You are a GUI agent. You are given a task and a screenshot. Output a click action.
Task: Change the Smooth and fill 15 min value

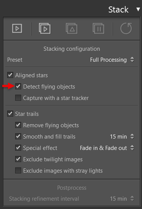point(122,136)
